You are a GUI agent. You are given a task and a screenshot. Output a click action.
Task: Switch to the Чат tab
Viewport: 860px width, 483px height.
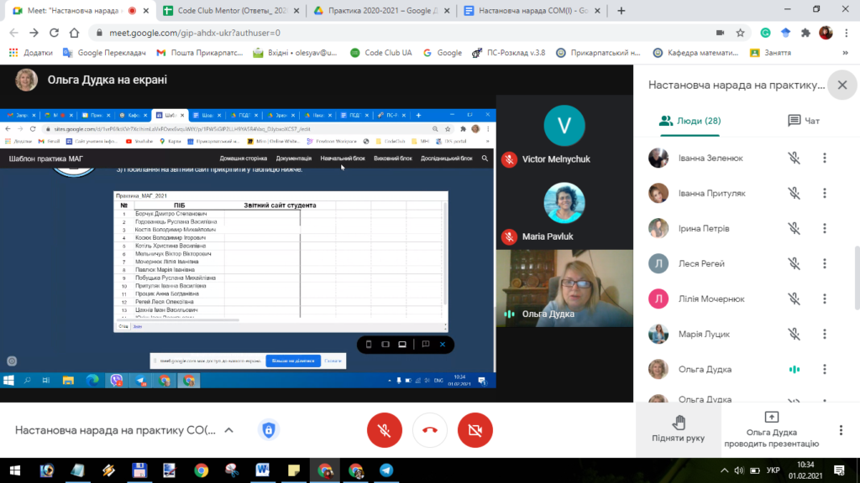(803, 121)
